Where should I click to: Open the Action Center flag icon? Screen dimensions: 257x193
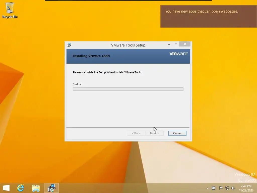coord(221,188)
